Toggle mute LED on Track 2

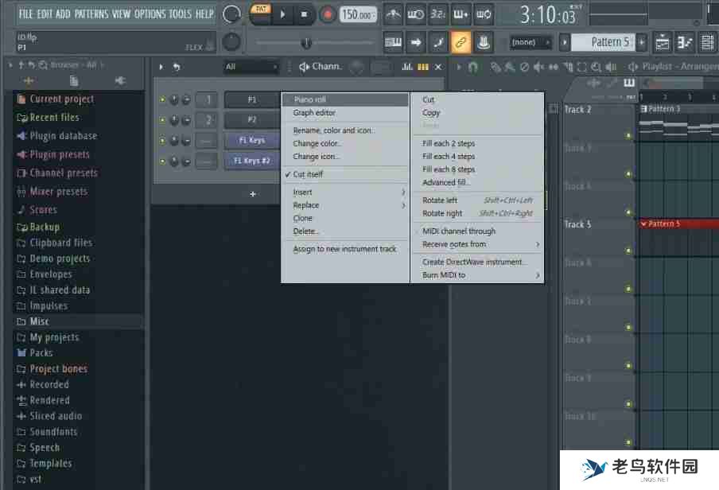pos(628,136)
